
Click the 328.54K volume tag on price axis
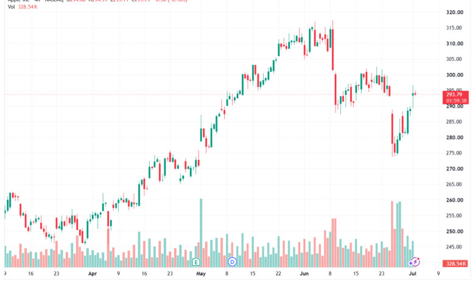click(x=456, y=263)
